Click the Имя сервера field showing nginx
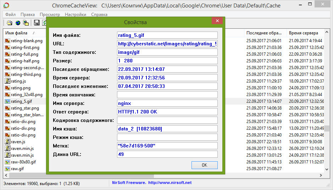The image size is (333, 190). [167, 103]
